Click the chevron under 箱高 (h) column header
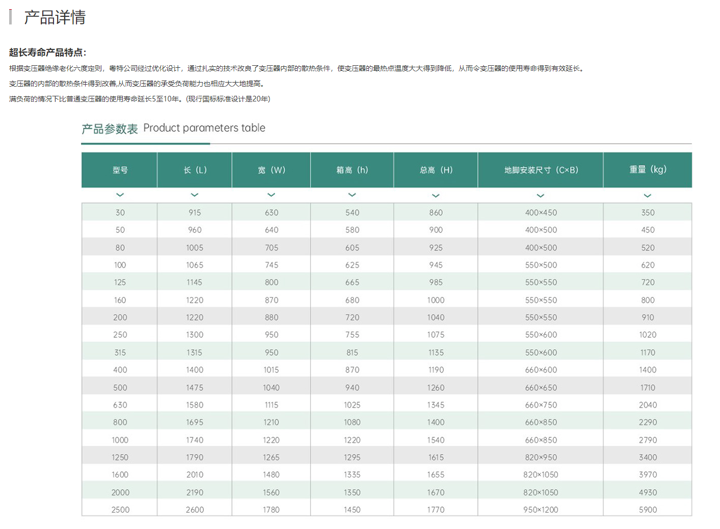The height and width of the screenshot is (529, 720). [352, 195]
